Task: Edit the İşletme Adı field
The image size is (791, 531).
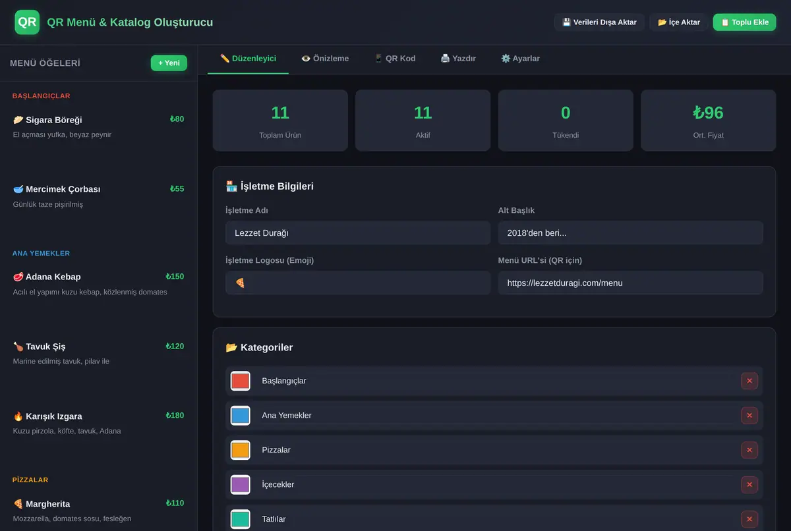Action: click(358, 233)
